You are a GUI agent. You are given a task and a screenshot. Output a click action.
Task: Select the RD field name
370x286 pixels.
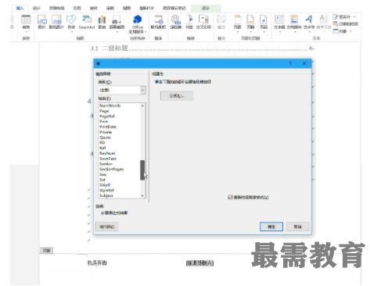point(102,142)
